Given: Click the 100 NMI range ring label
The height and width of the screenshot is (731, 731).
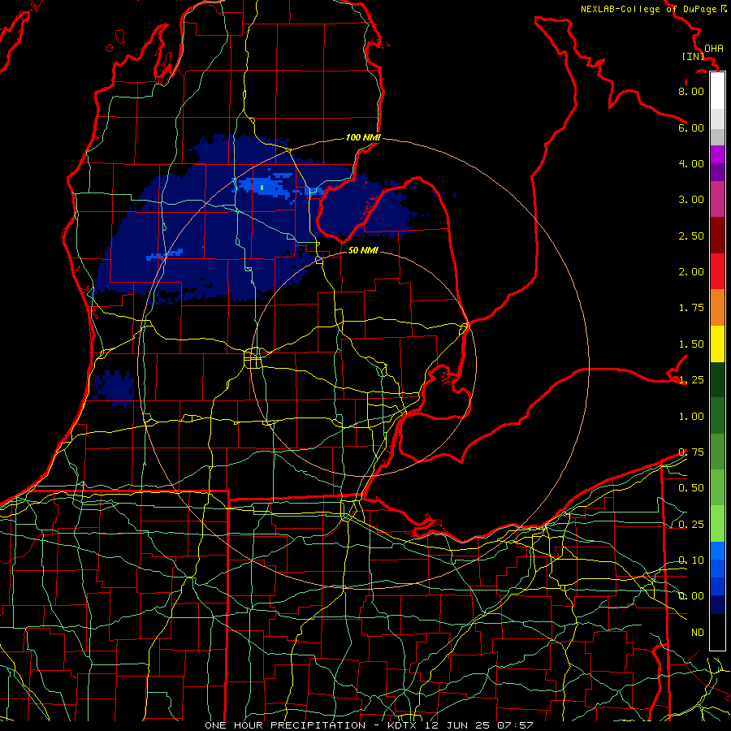Looking at the screenshot, I should coord(363,137).
